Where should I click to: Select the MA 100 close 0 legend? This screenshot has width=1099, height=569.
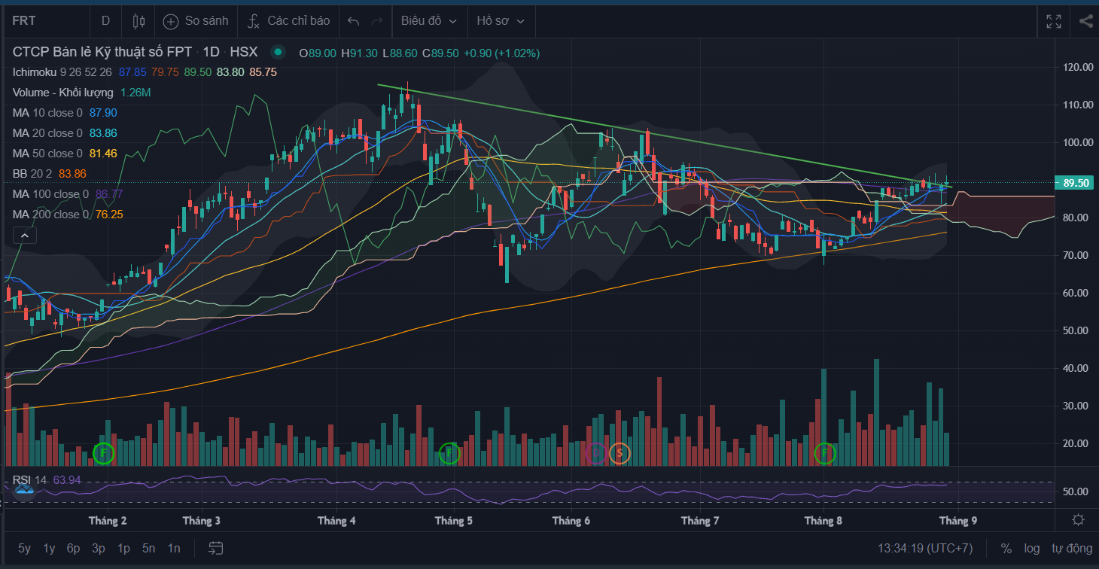coord(51,194)
